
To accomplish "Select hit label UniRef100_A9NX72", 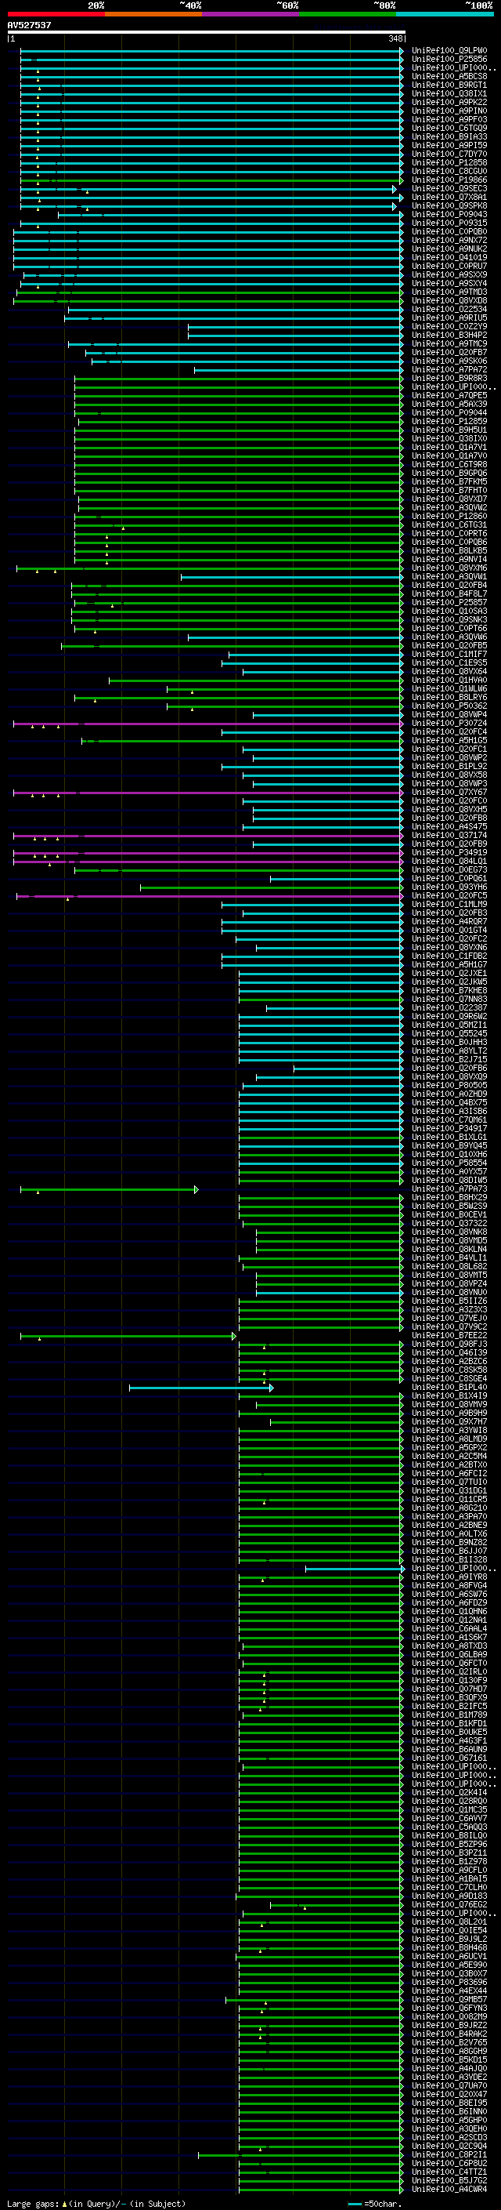I will point(449,240).
